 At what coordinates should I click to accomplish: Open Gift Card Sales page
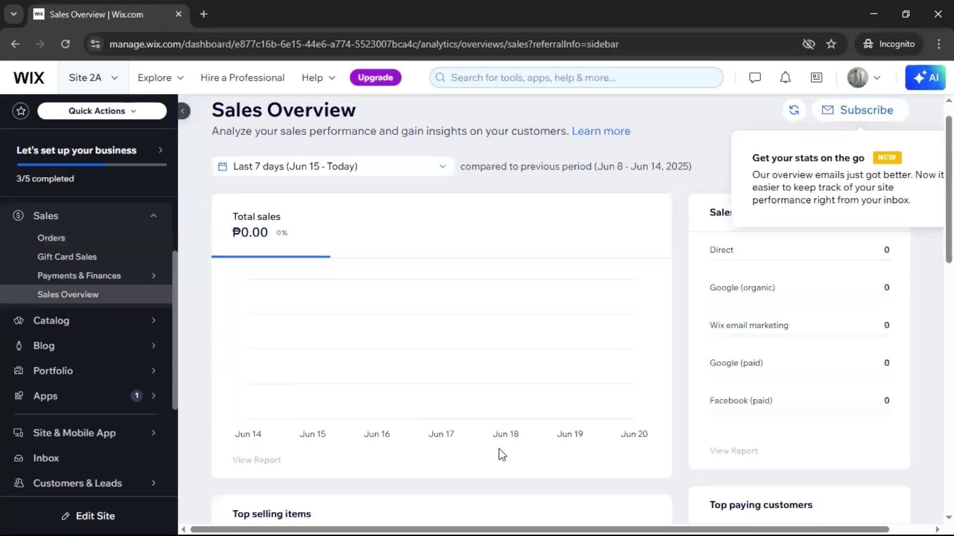click(x=67, y=257)
